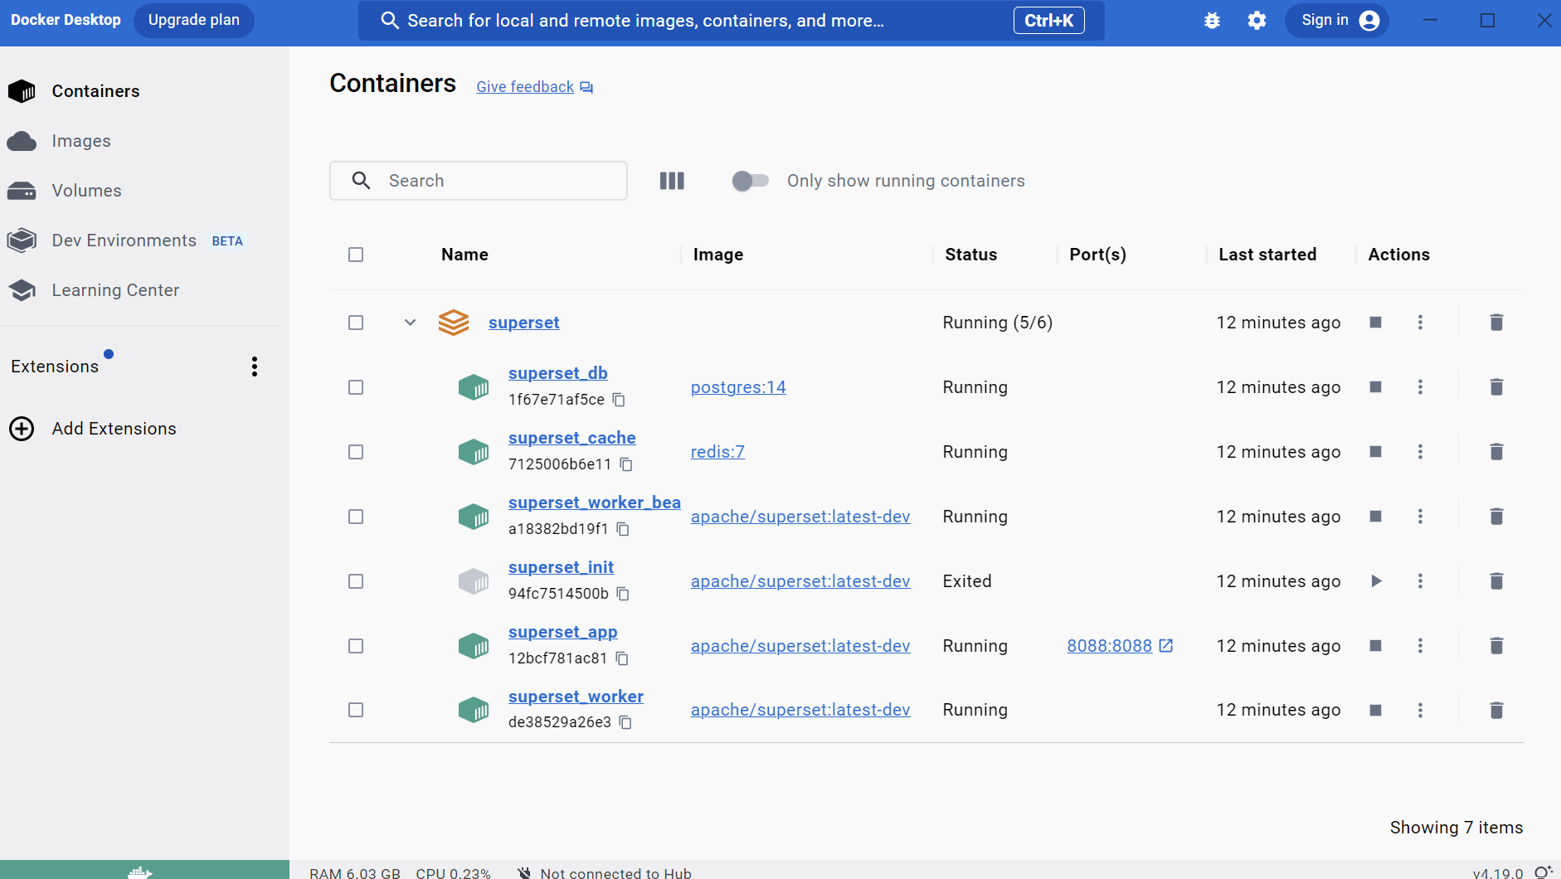Copy superset_app container ID 12bcf781ac81
Viewport: 1561px width, 879px height.
click(622, 658)
